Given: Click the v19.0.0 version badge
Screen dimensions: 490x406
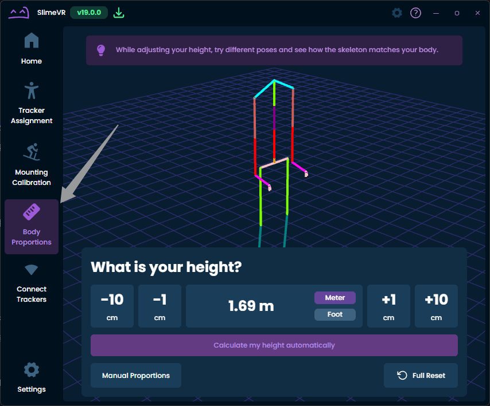Looking at the screenshot, I should pyautogui.click(x=89, y=13).
